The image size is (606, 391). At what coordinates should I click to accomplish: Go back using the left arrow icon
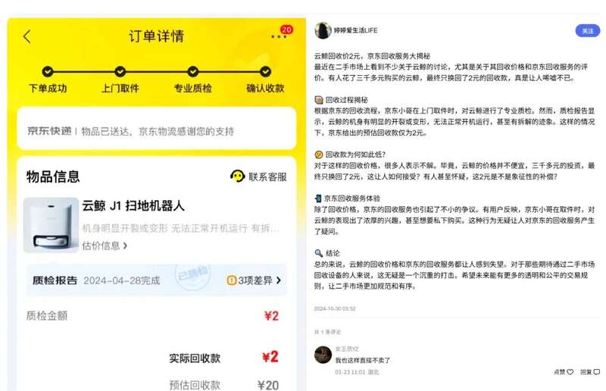click(27, 36)
